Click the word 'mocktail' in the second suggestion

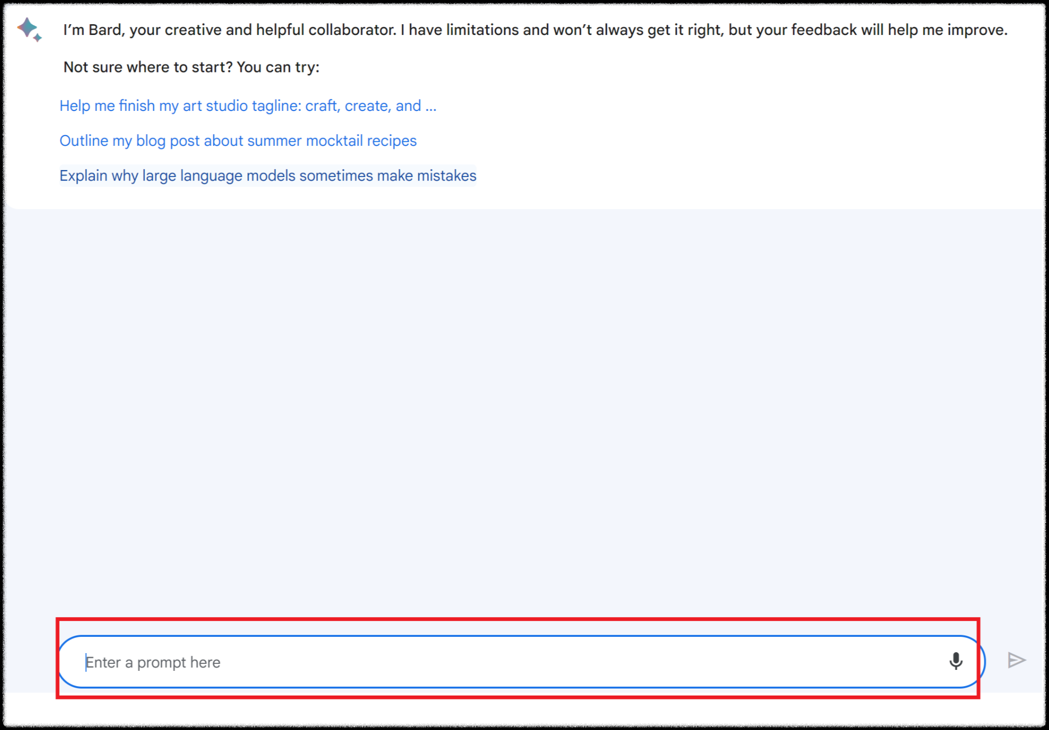(334, 140)
